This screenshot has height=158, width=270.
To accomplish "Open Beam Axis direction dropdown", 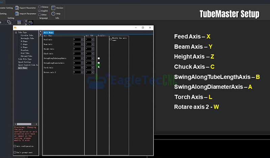I will tap(92, 44).
